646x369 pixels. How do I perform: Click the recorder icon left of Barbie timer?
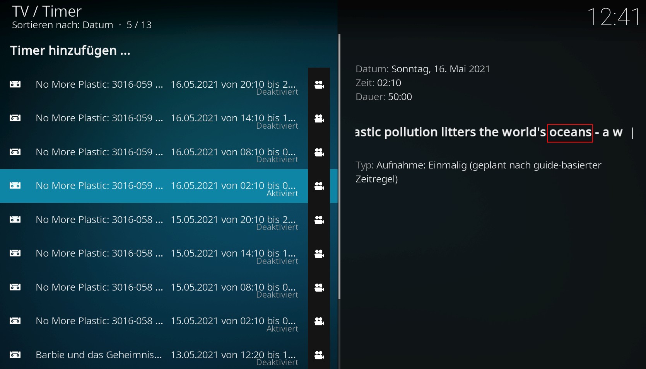(15, 355)
